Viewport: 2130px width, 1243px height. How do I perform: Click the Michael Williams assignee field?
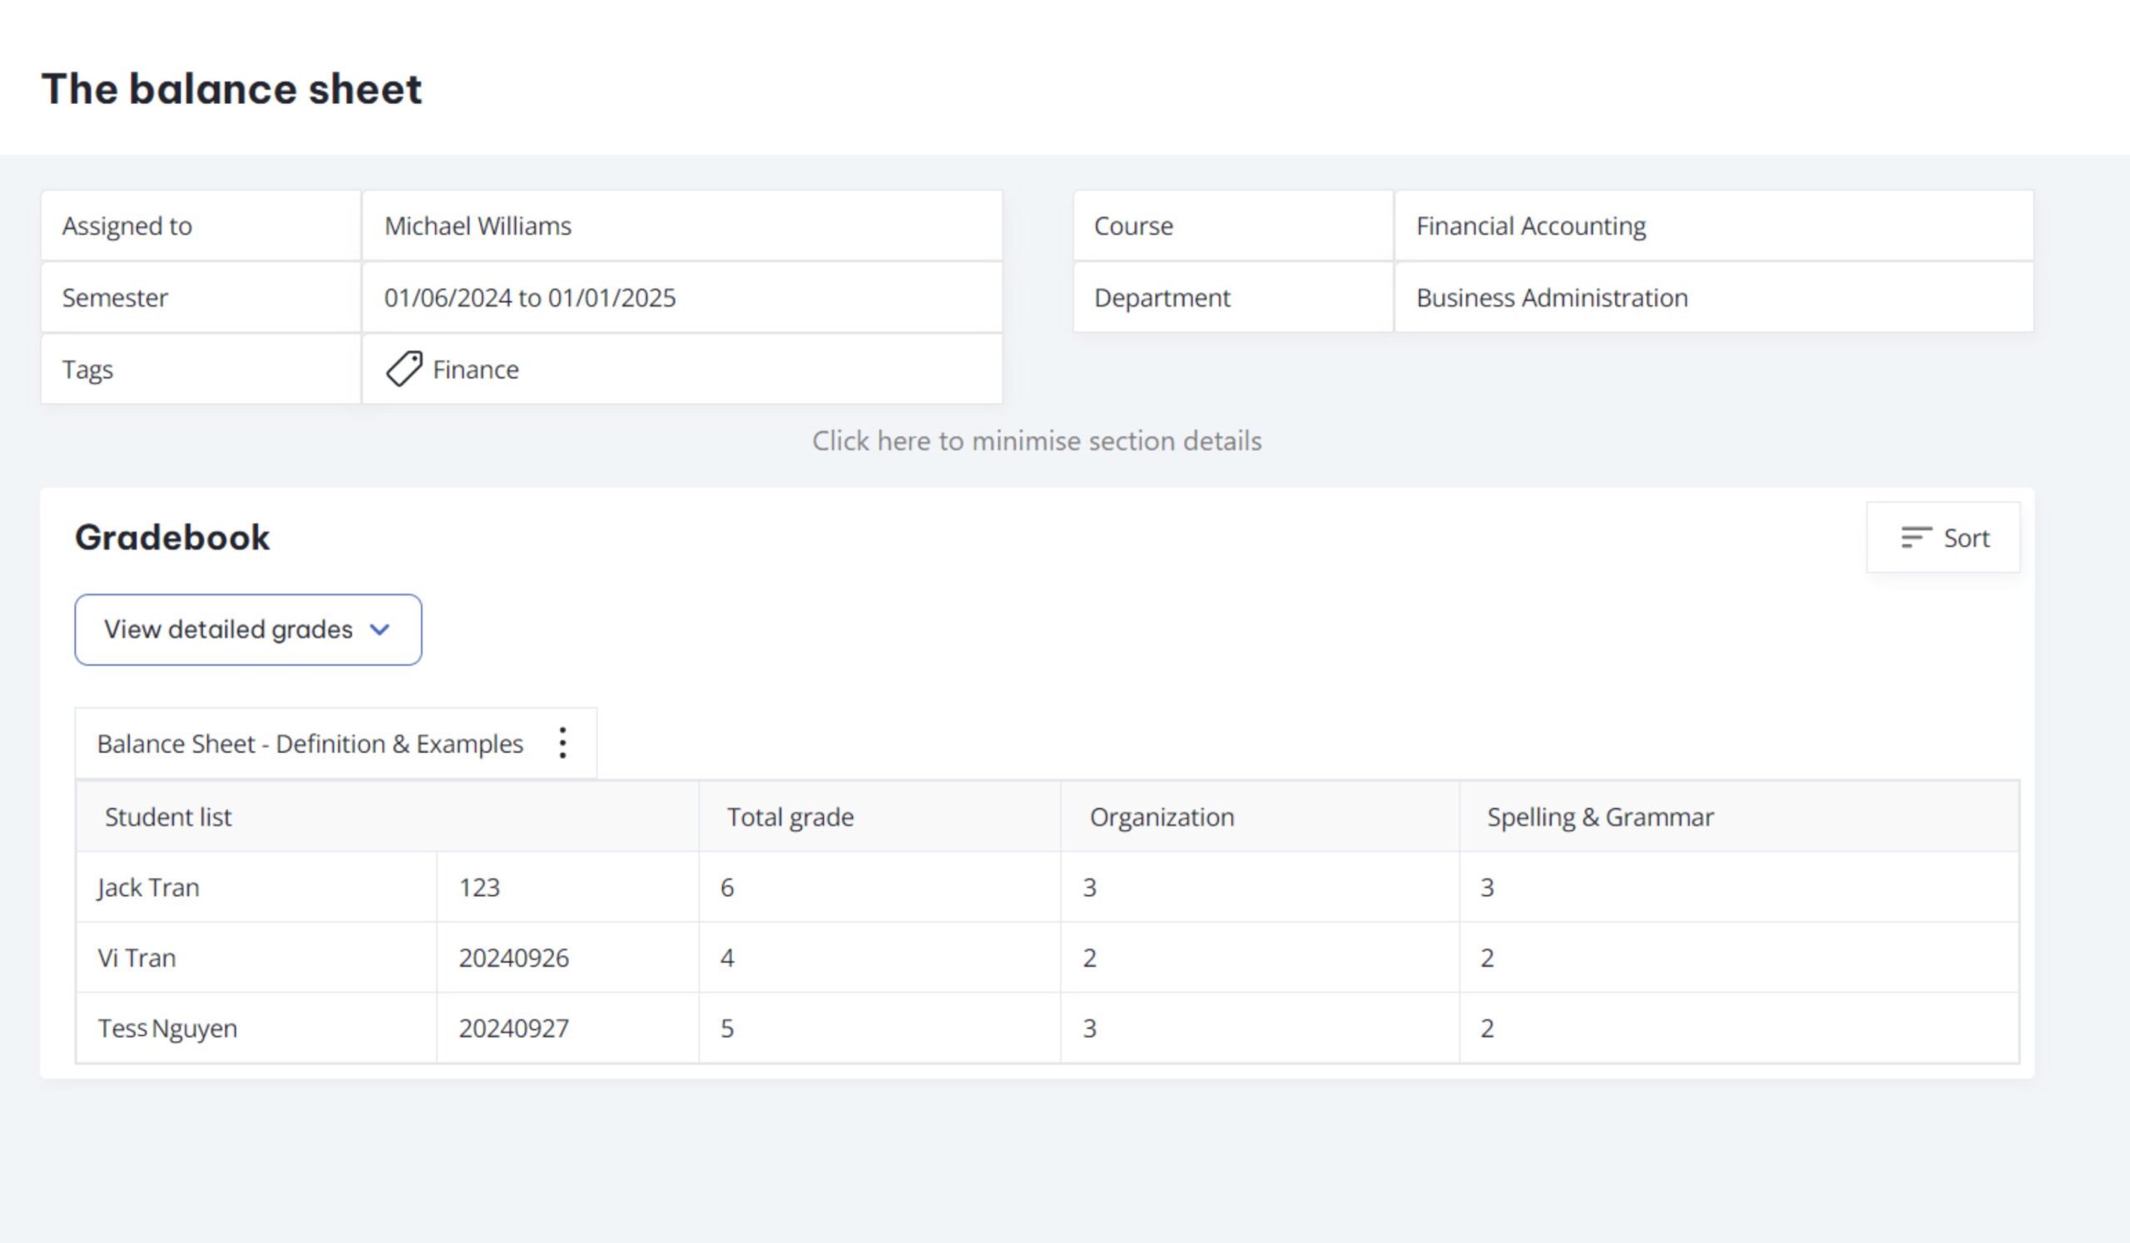pos(478,225)
